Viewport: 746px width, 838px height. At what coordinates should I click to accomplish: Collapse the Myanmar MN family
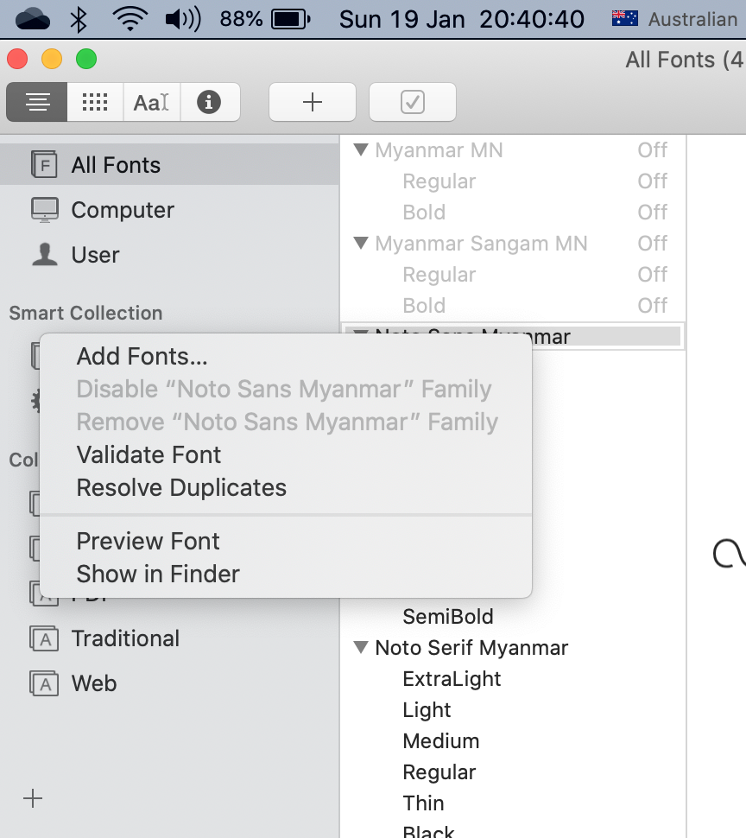361,150
